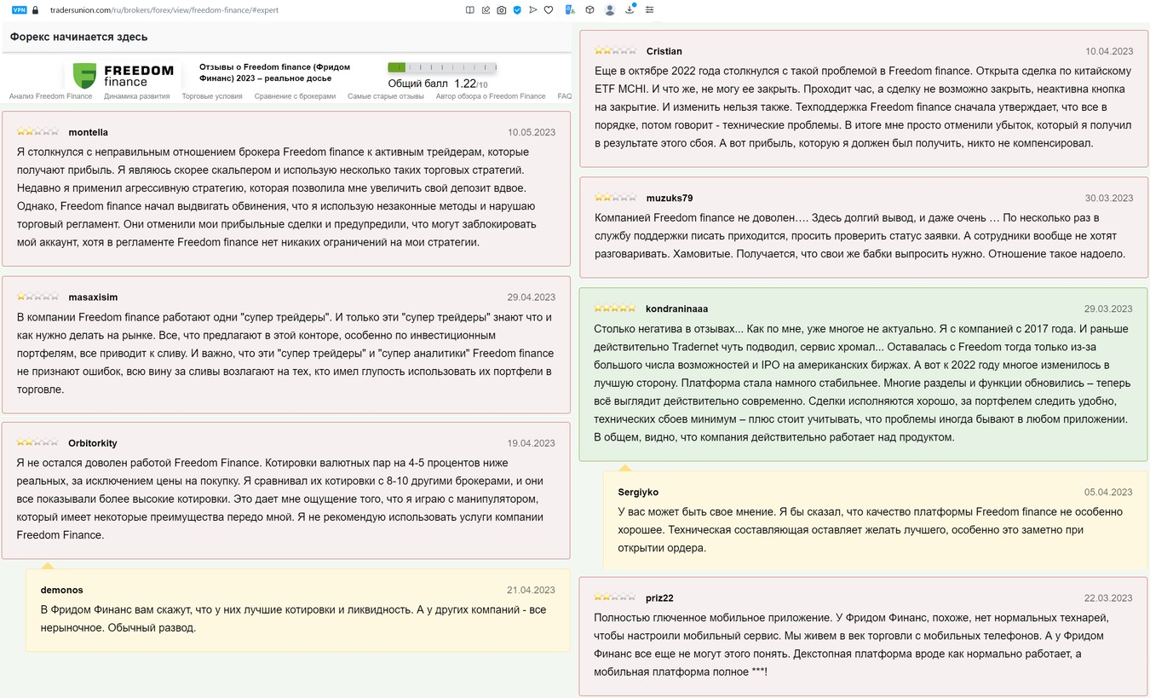Screen dimensions: 1150x698
Task: Click the date 29.04.2023 on masaxisim's review
Action: click(x=531, y=297)
